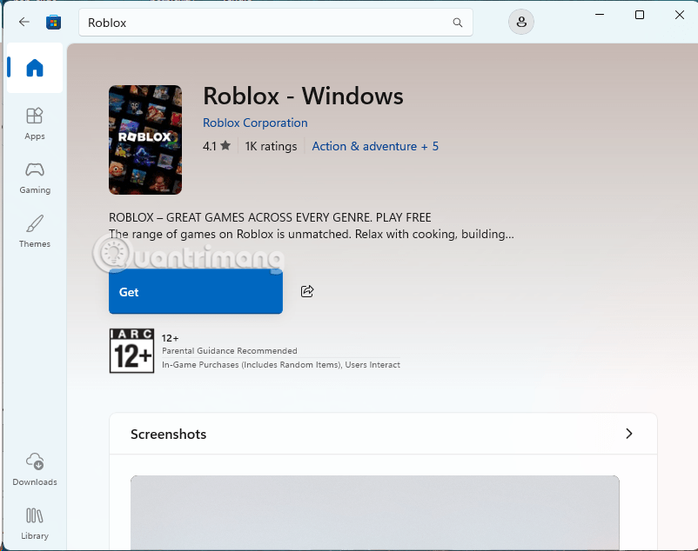The width and height of the screenshot is (698, 551).
Task: Minimize the Microsoft Store window
Action: point(600,15)
